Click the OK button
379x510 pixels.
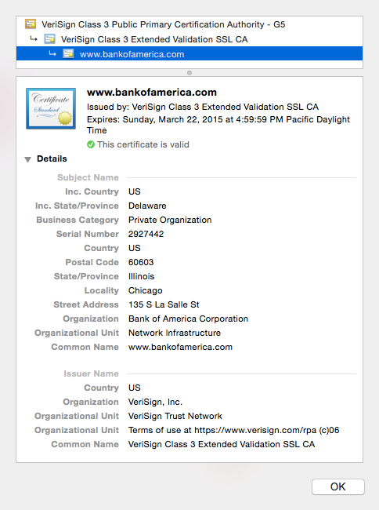(338, 486)
